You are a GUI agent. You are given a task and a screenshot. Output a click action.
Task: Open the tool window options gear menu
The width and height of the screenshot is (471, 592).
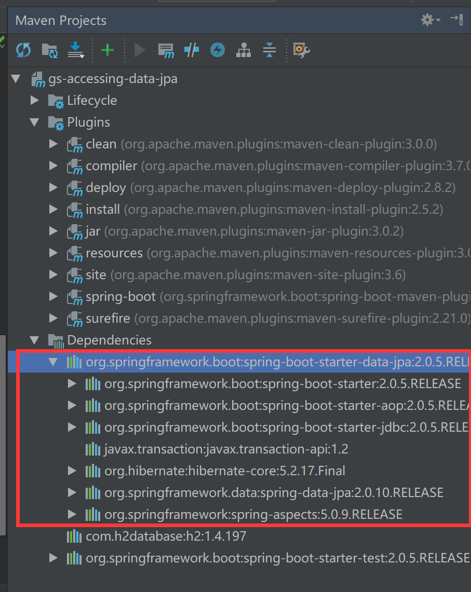[x=427, y=19]
